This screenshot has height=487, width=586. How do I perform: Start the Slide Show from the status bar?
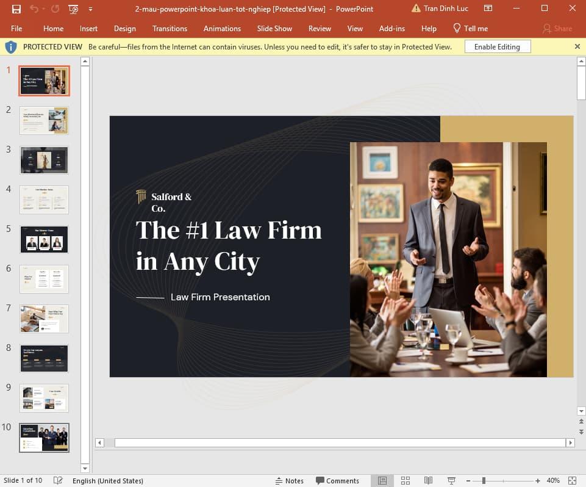pos(451,480)
